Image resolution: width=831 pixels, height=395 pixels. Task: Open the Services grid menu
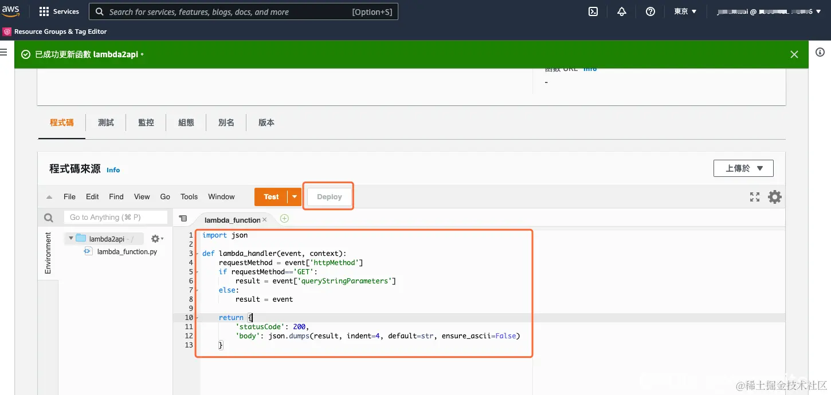(x=59, y=11)
